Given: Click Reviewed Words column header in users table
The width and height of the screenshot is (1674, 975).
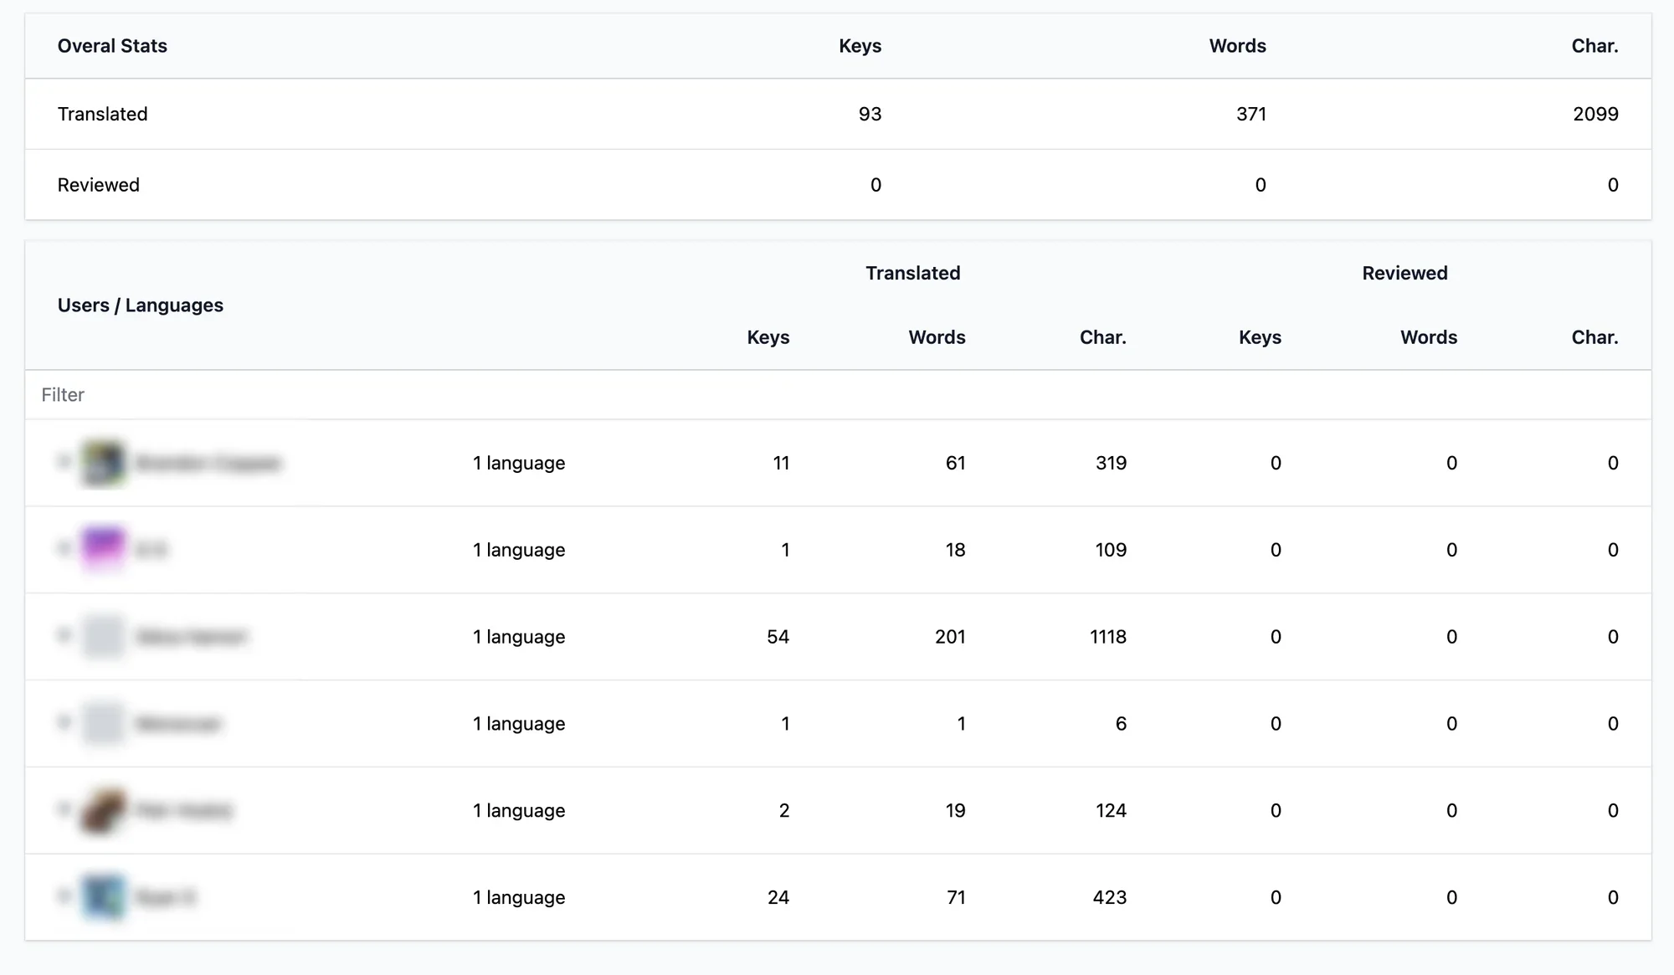Looking at the screenshot, I should (1428, 337).
